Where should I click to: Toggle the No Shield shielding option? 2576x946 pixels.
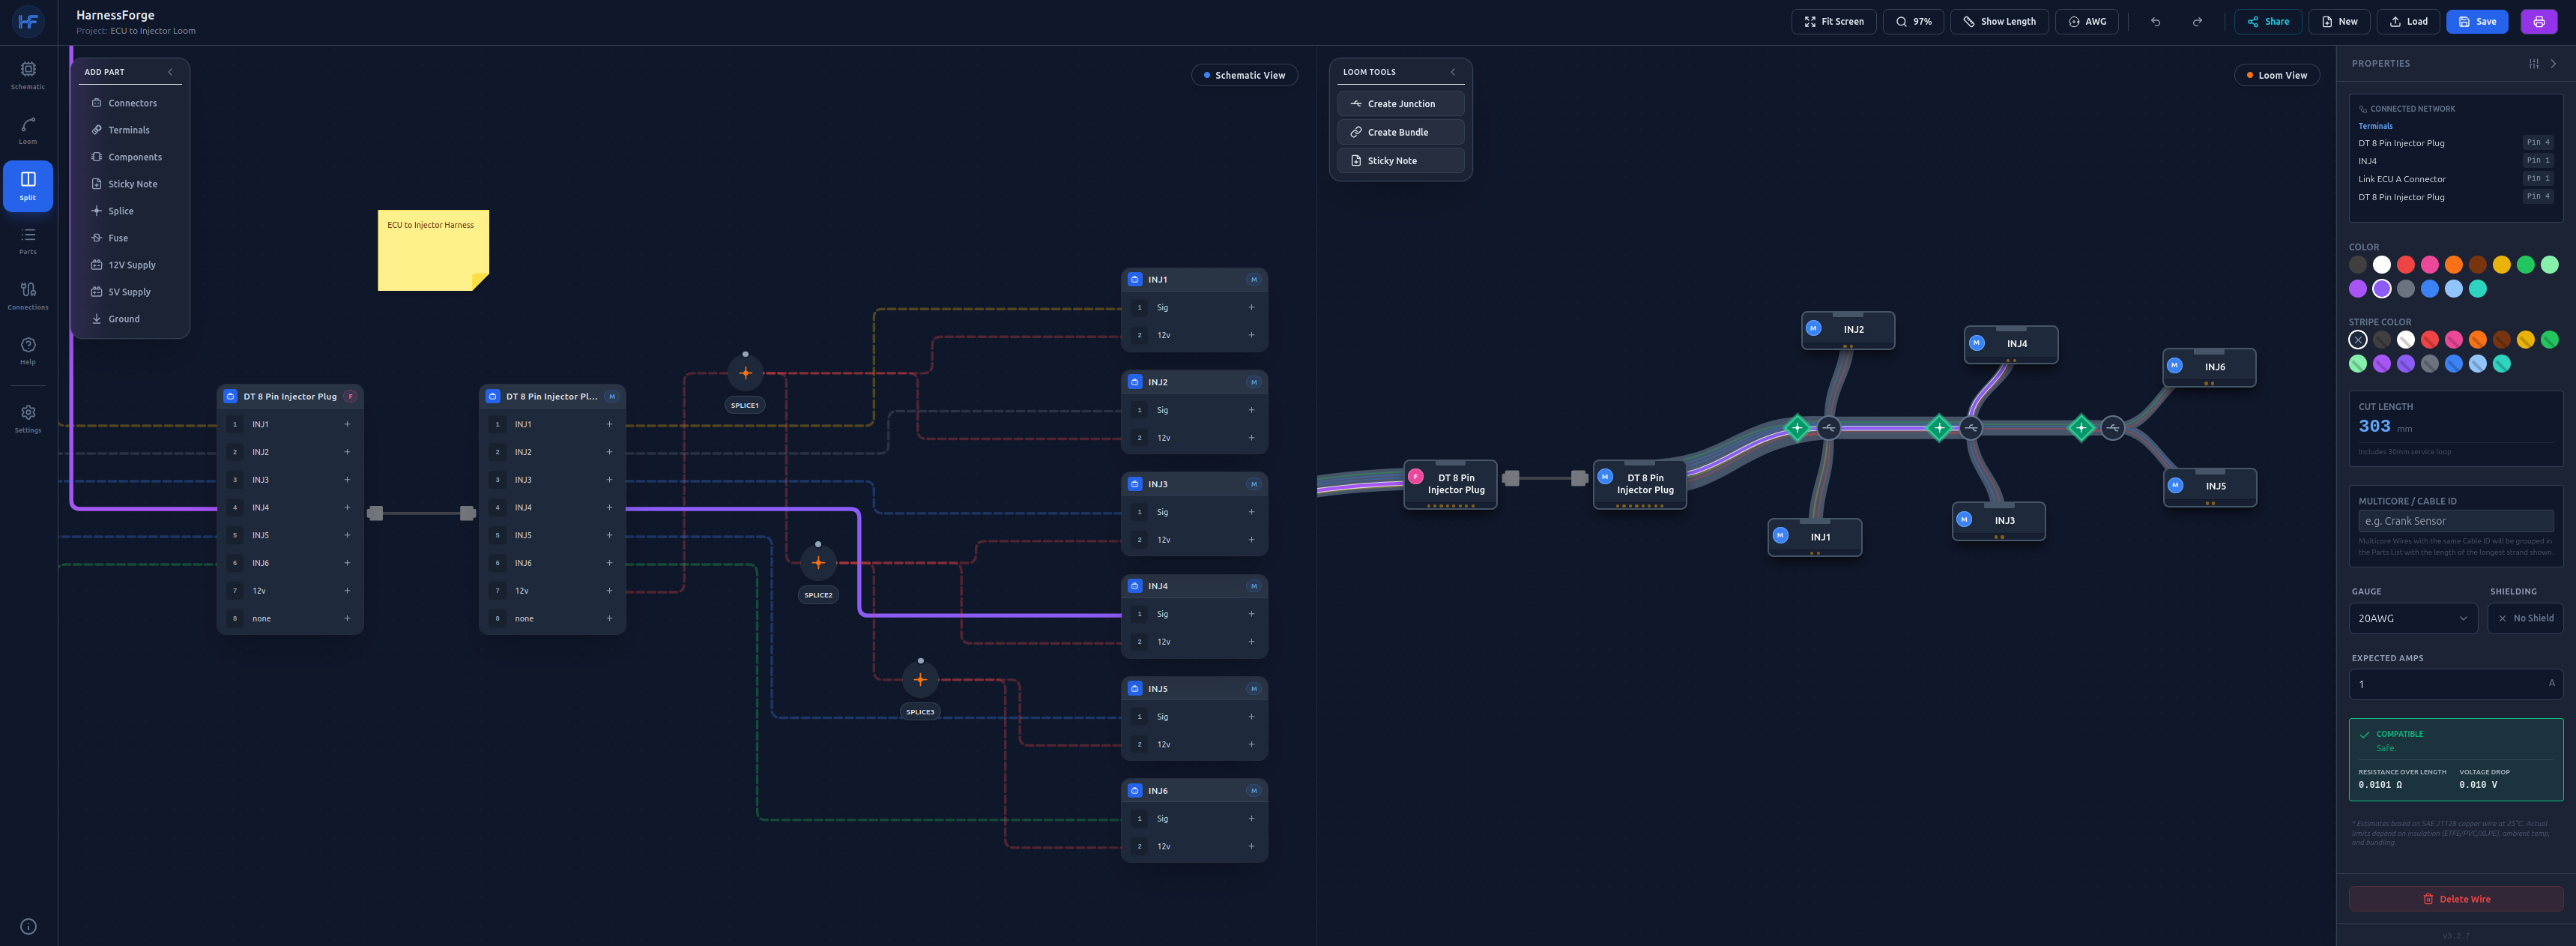pos(2525,618)
